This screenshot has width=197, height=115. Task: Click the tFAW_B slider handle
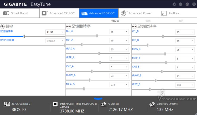[155, 80]
